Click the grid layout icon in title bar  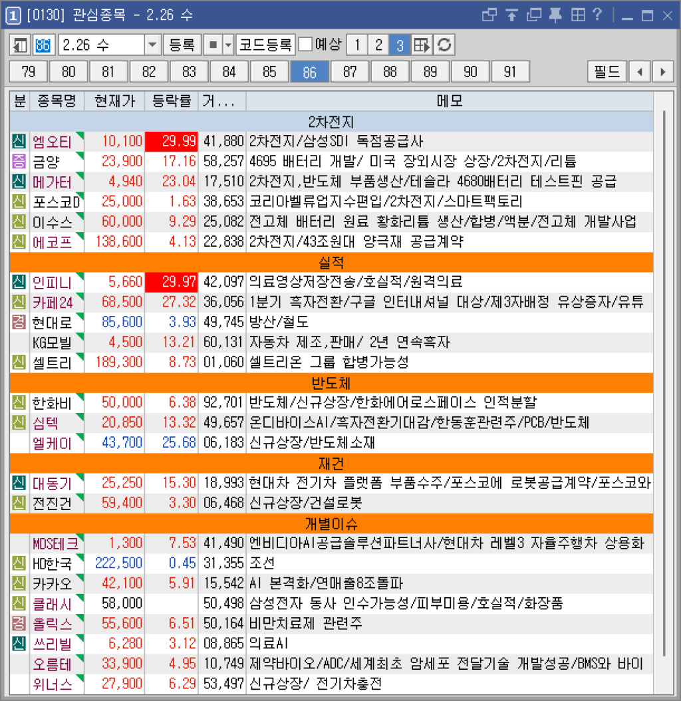coord(578,15)
